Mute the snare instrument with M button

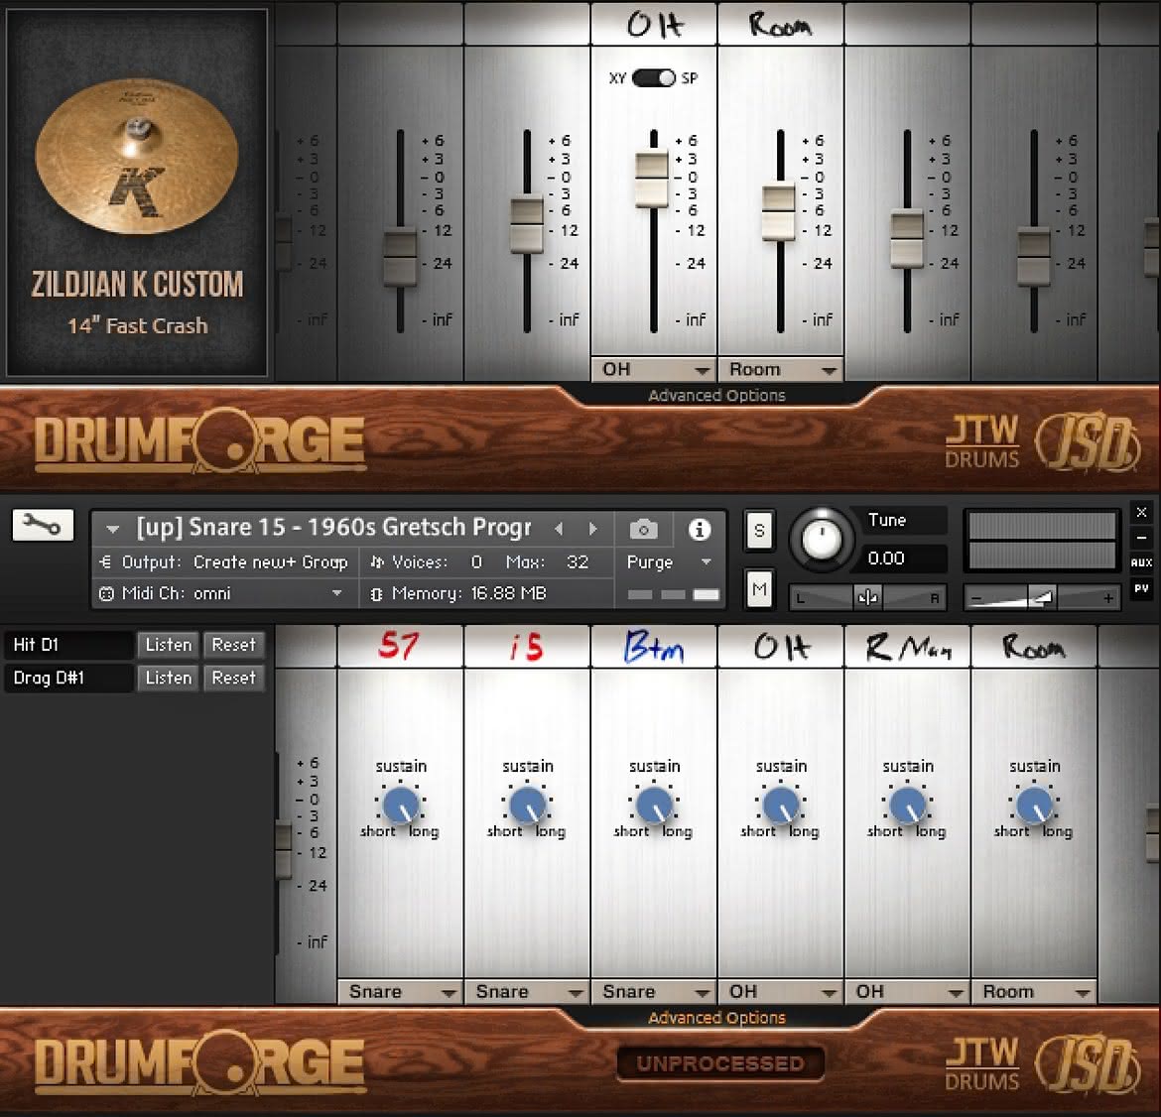(x=759, y=589)
